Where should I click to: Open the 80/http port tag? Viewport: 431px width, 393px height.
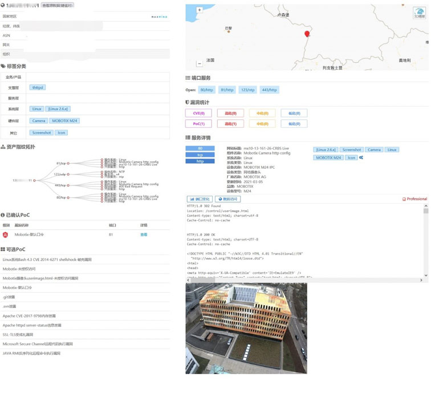point(207,90)
